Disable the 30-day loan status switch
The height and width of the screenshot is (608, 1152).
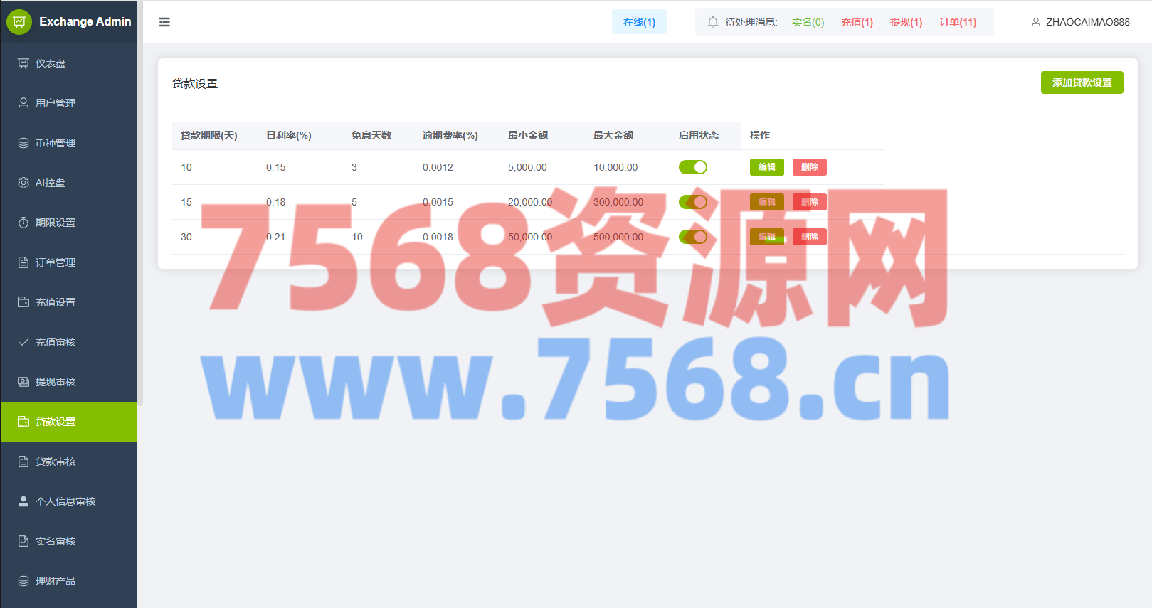tap(692, 237)
